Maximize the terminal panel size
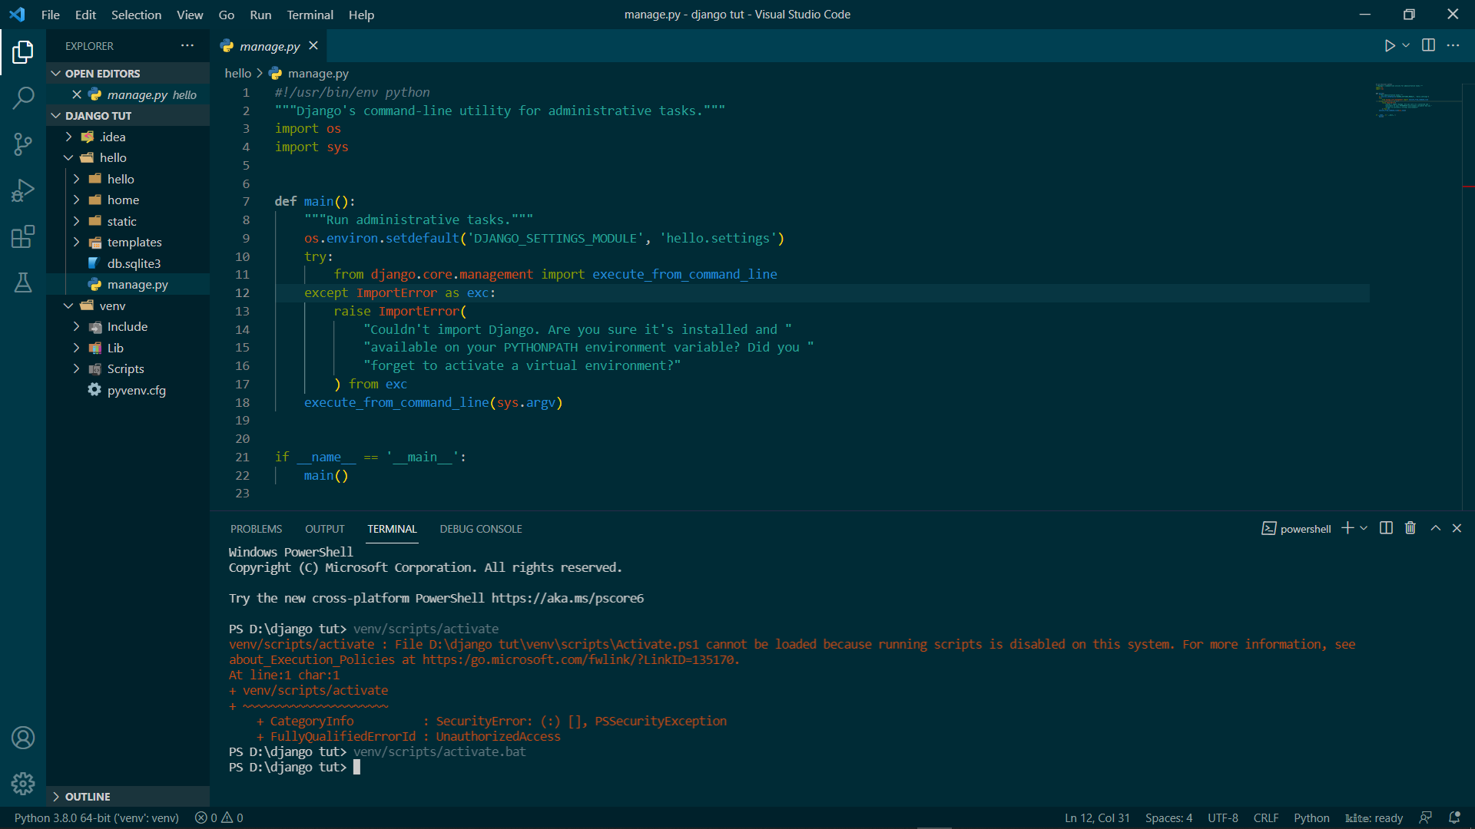Screen dimensions: 1475x829 pyautogui.click(x=1435, y=528)
